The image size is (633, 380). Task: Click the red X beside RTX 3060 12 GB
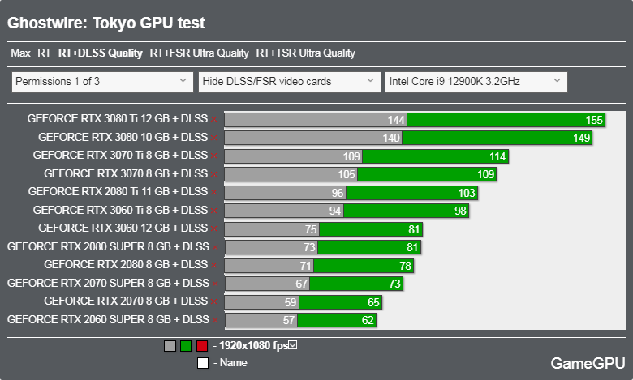[x=214, y=228]
